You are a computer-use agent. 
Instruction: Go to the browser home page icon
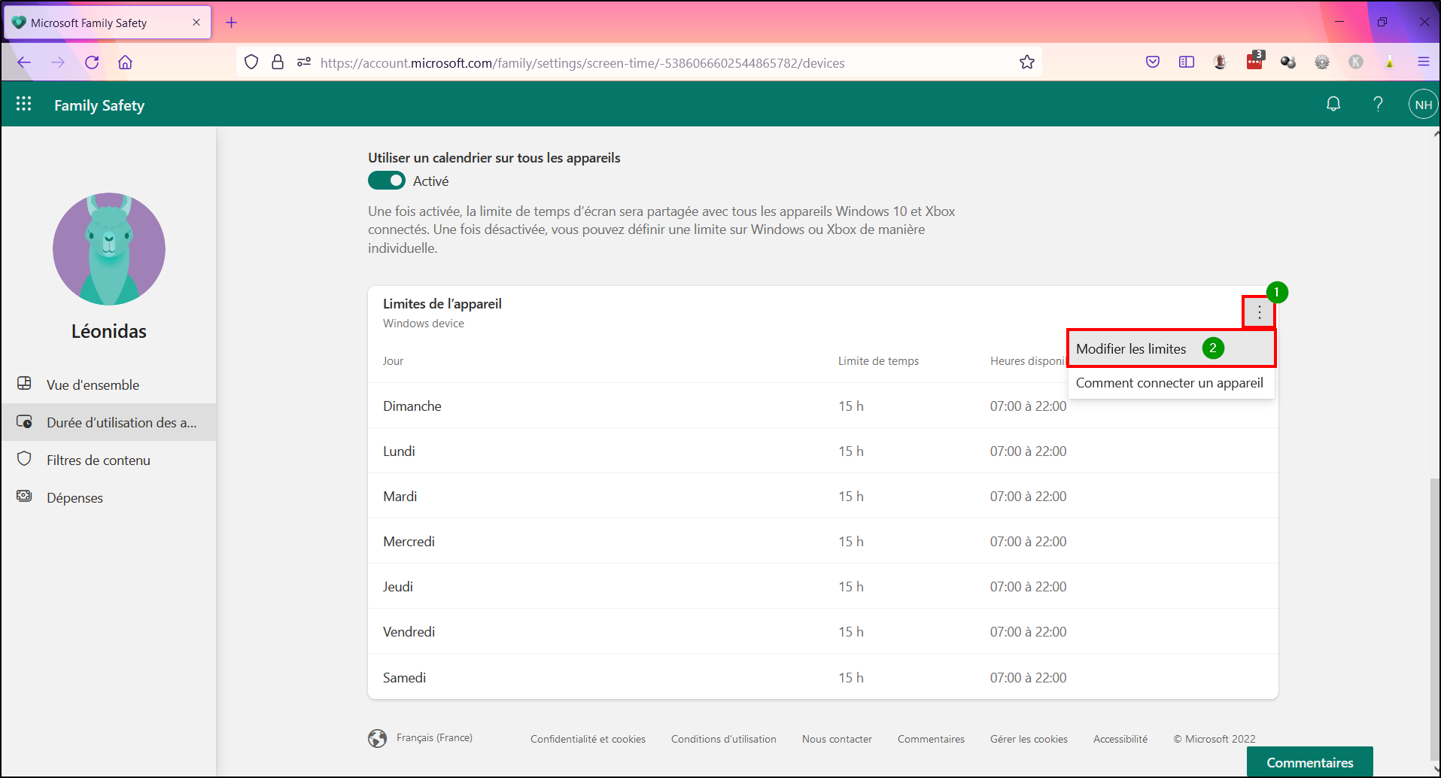pos(126,62)
